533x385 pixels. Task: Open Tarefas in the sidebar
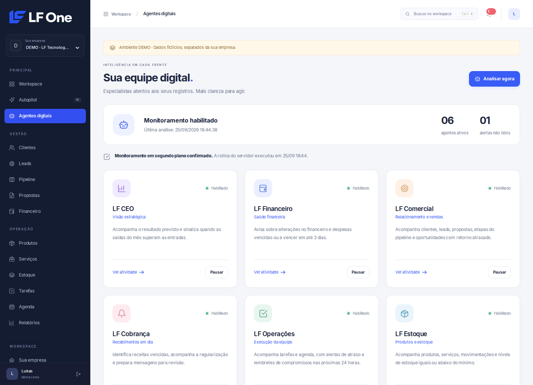click(45, 291)
